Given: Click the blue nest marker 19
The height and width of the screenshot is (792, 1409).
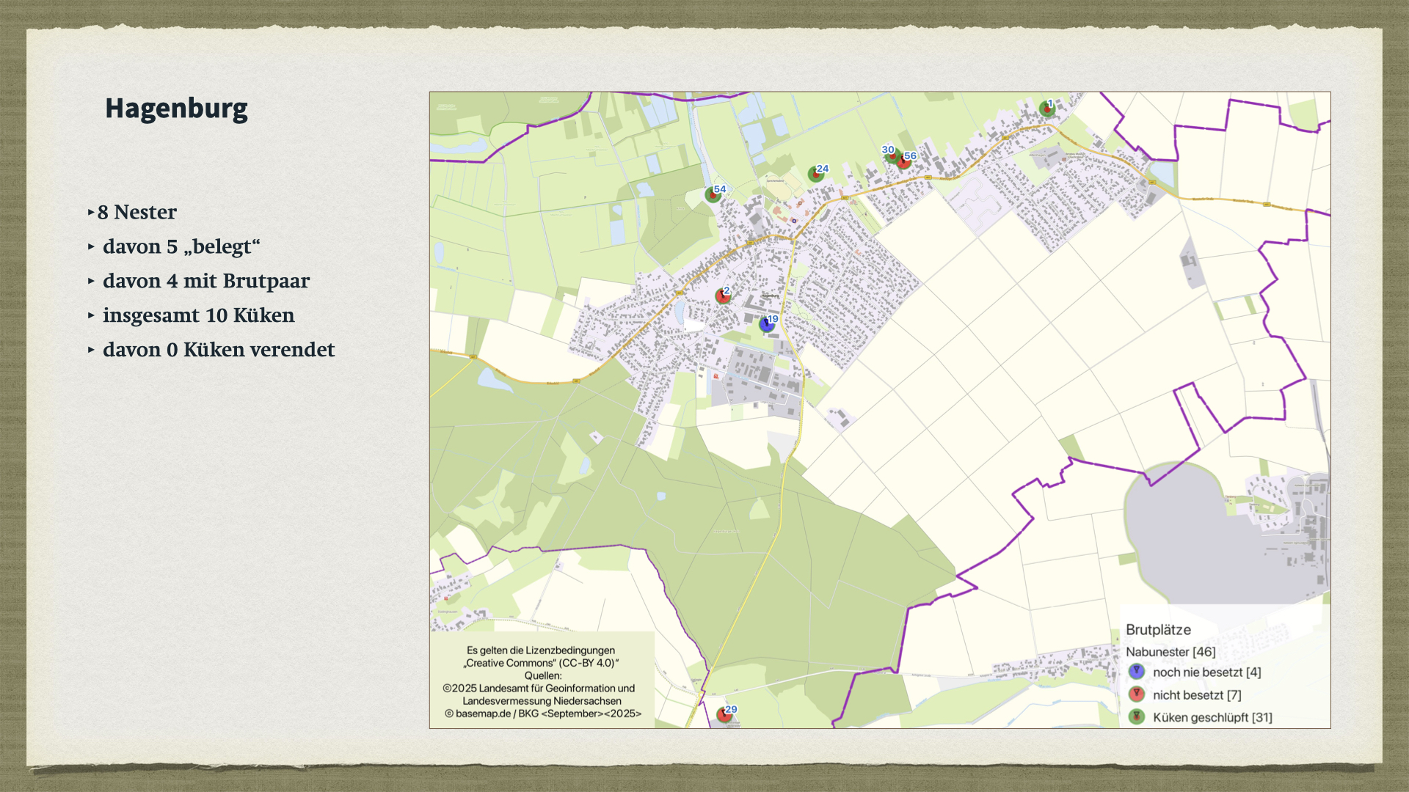Looking at the screenshot, I should tap(767, 323).
